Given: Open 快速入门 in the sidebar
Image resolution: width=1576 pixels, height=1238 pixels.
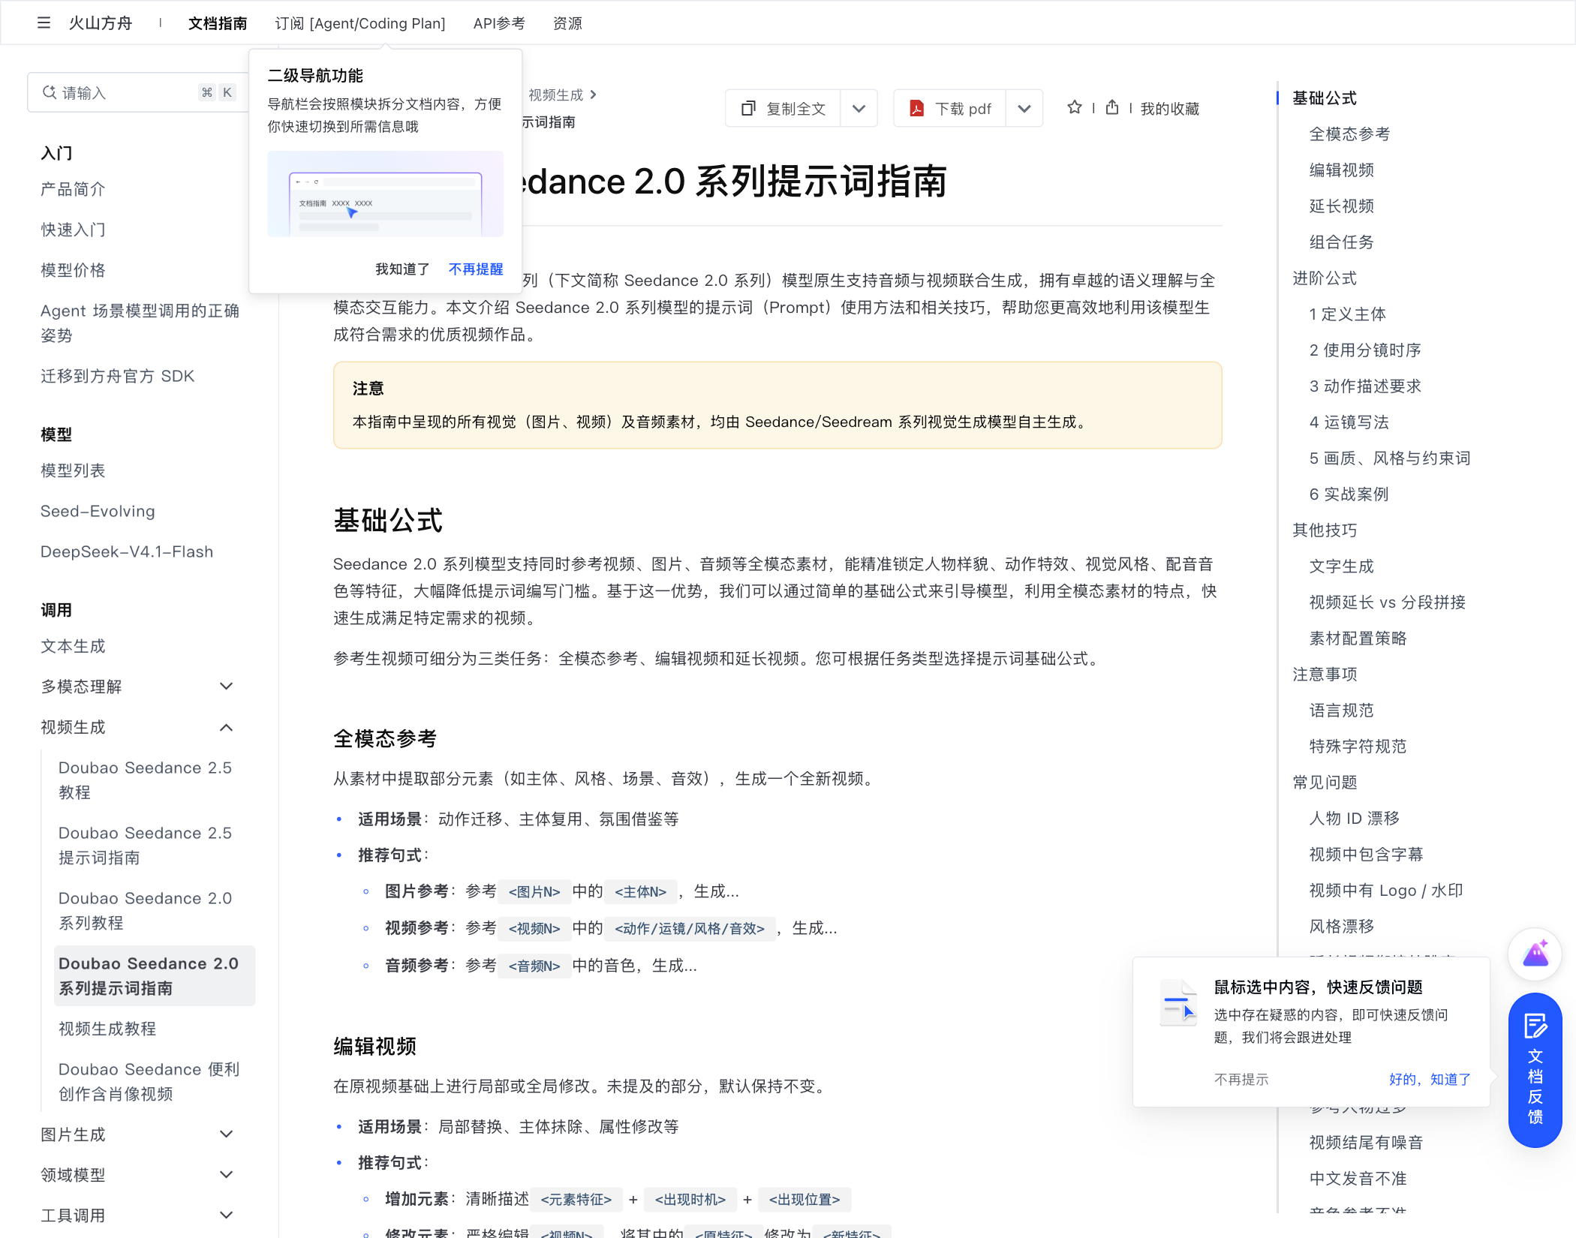Looking at the screenshot, I should coord(73,230).
